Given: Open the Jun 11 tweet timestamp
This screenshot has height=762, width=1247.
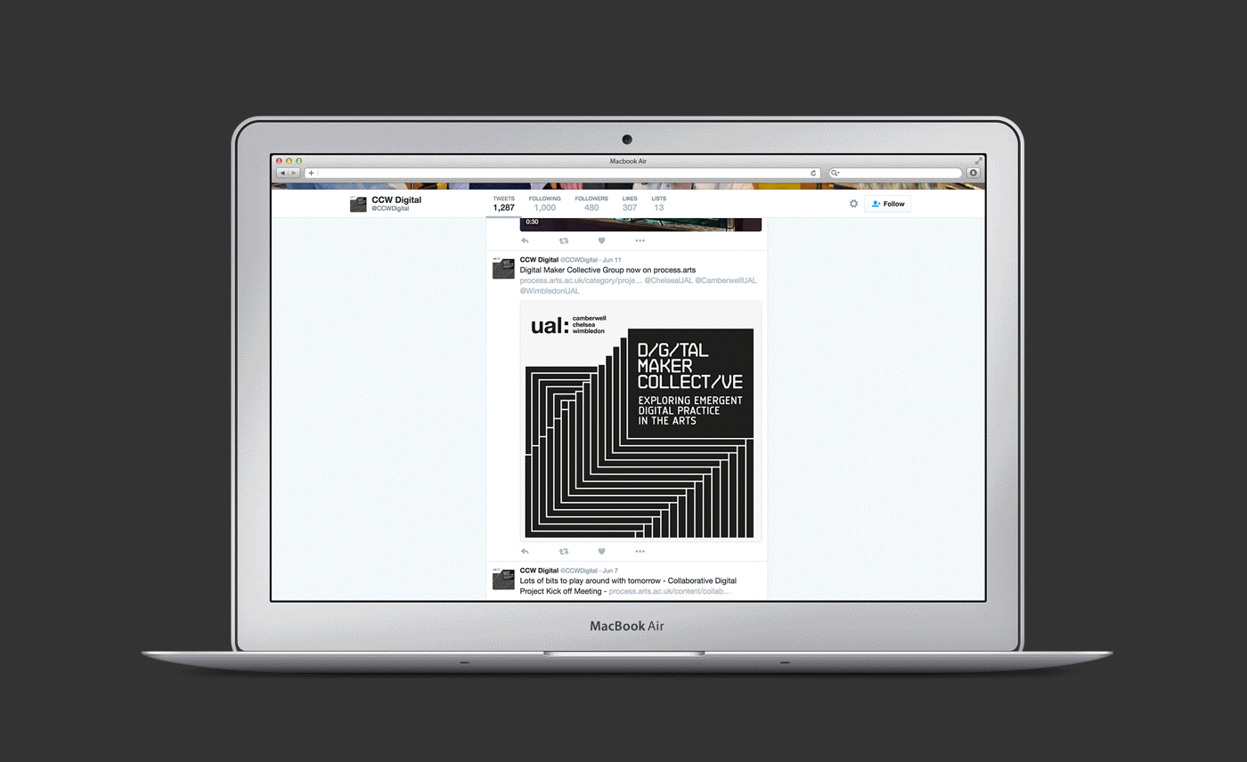Looking at the screenshot, I should [x=612, y=260].
